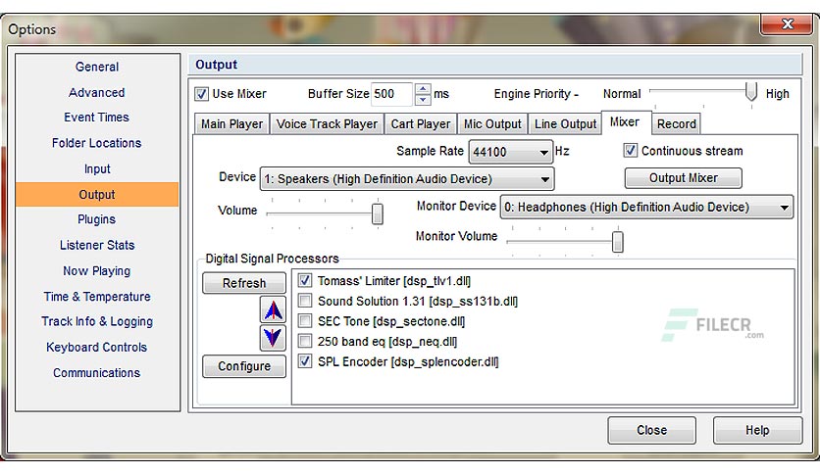Enable 250 band eq DSP plugin
Image resolution: width=820 pixels, height=474 pixels.
point(305,341)
